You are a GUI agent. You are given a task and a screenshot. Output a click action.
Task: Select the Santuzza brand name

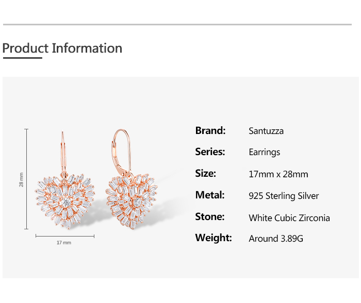266,131
